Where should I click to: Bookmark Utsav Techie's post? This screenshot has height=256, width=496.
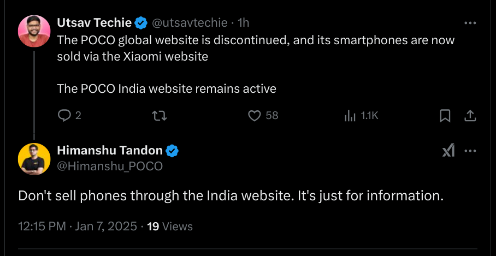coord(445,116)
